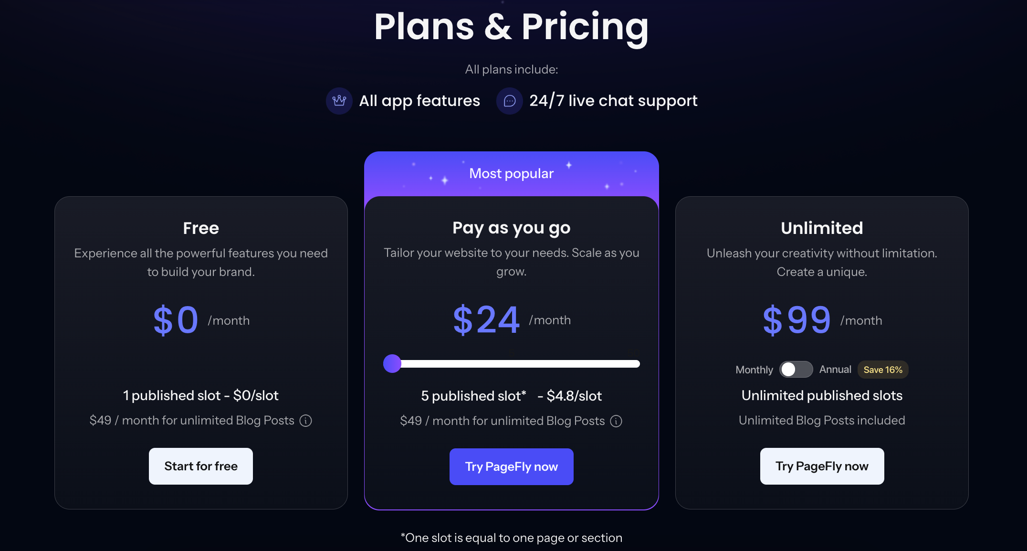The width and height of the screenshot is (1027, 551).
Task: Click info icon in Pay as you go plan
Action: [x=616, y=421]
